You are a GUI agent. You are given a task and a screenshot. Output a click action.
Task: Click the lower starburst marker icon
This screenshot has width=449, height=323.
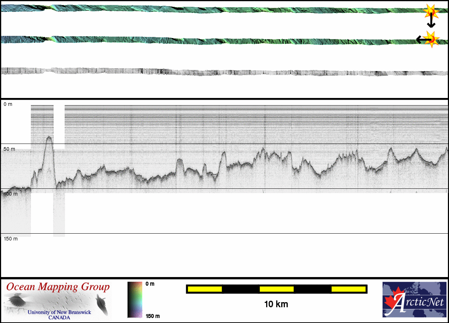tap(430, 39)
